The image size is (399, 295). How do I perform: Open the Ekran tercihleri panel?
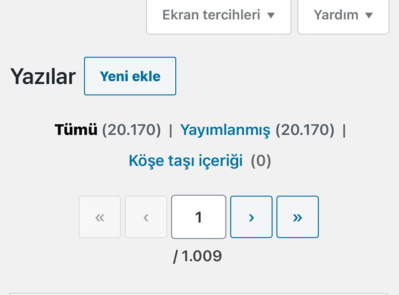[x=219, y=16]
